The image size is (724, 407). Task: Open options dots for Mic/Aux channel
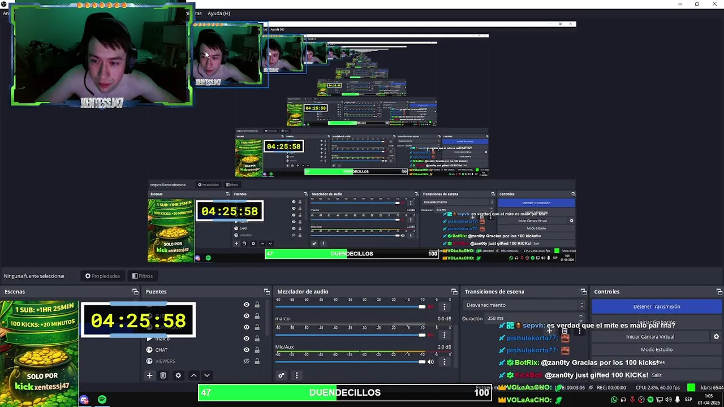pos(444,362)
